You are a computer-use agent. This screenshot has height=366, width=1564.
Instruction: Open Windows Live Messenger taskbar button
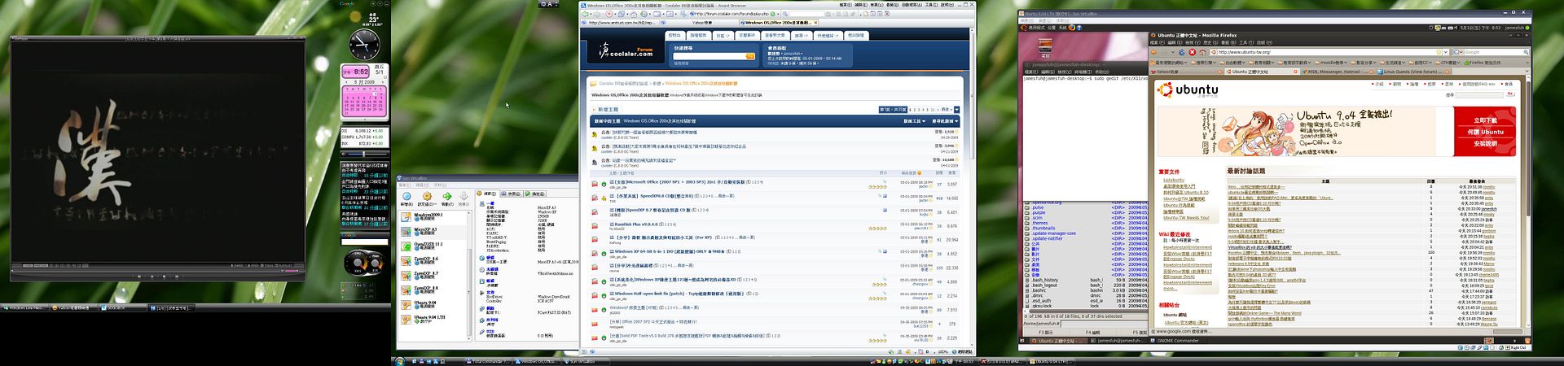pyautogui.click(x=24, y=308)
